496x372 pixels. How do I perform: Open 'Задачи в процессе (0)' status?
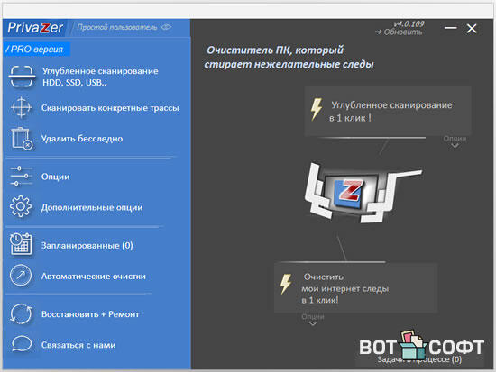point(419,359)
